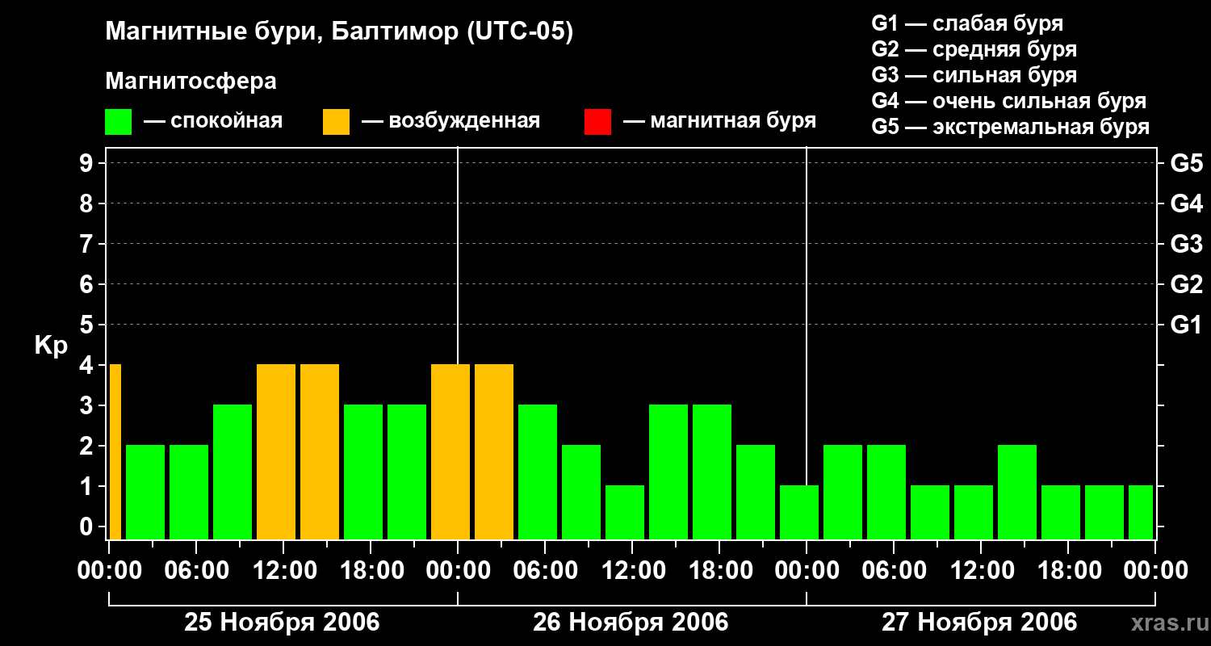Click the Kp 1 bar straddling midnight into 27 Ноября
This screenshot has width=1211, height=646.
point(799,513)
